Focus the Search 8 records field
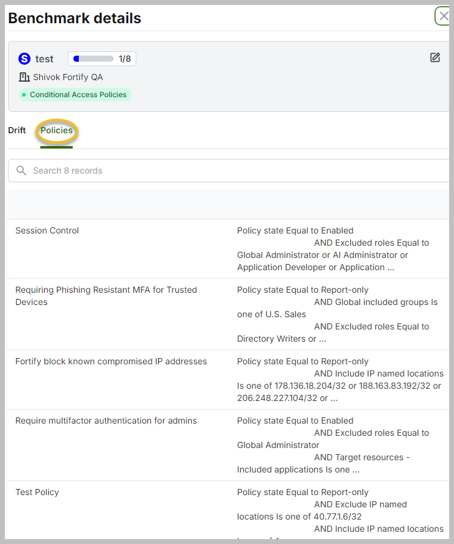454x544 pixels. tap(232, 171)
